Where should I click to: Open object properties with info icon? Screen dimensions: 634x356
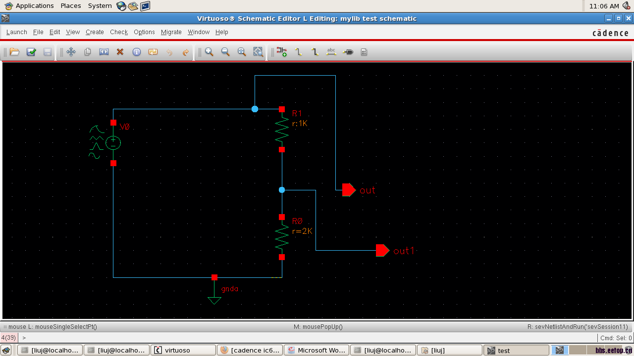pos(137,52)
